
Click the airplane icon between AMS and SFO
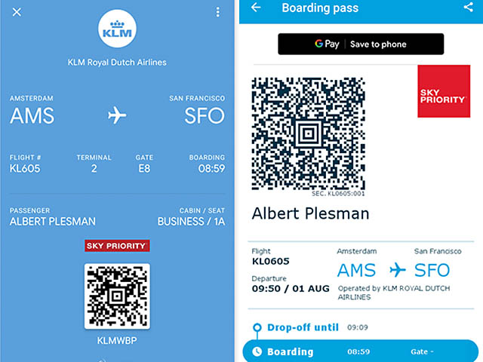[x=117, y=115]
